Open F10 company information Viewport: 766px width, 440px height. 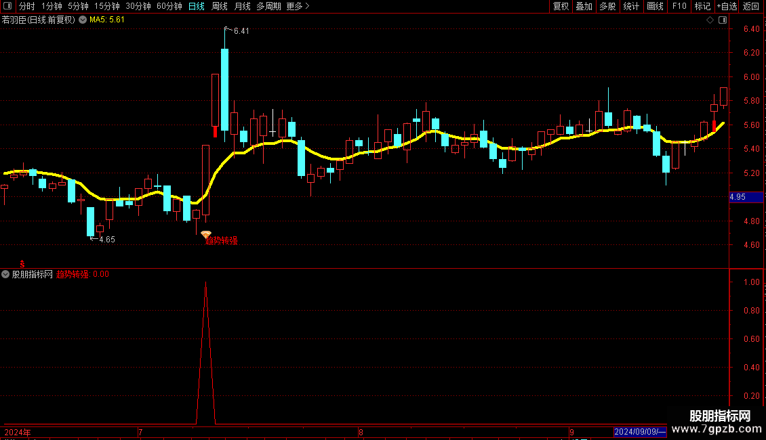[679, 6]
